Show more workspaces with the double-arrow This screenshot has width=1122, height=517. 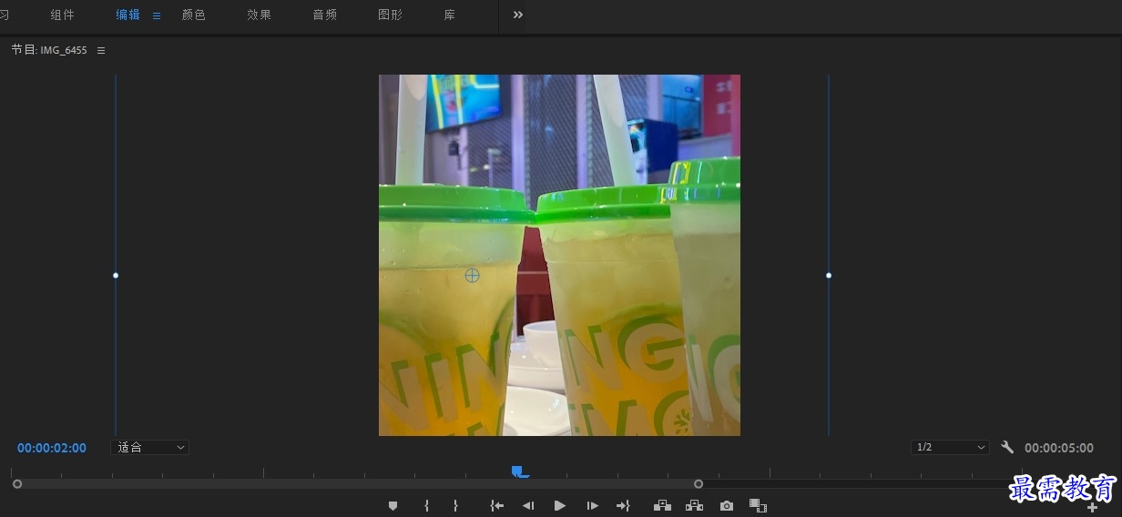point(518,15)
